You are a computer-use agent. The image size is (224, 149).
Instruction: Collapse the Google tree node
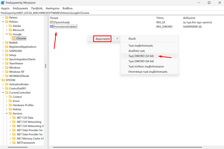point(7,34)
